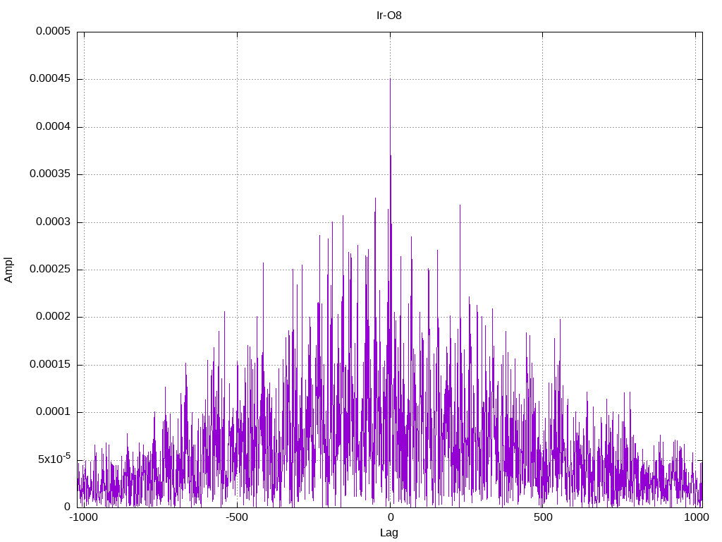This screenshot has width=722, height=542.
Task: Click the y-axis value 0.0005
Action: [x=54, y=31]
